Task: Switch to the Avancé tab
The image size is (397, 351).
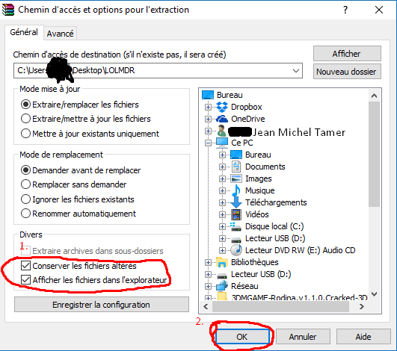Action: coord(61,34)
